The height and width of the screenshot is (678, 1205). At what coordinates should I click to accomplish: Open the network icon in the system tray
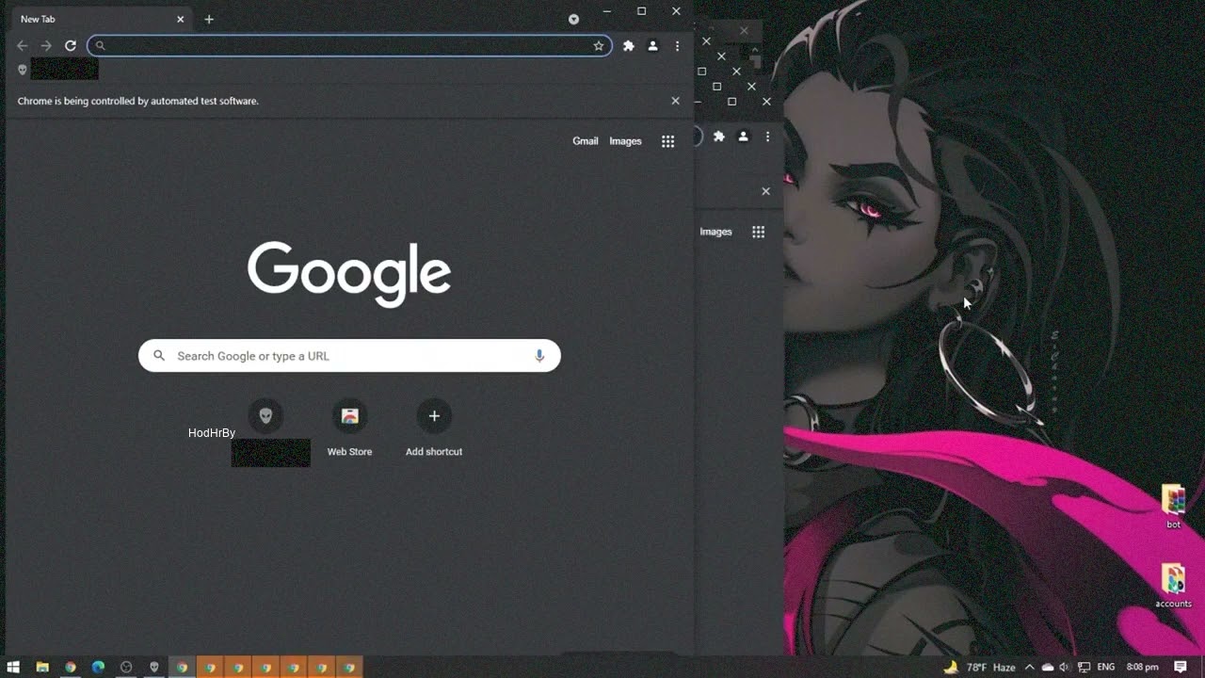coord(1084,668)
